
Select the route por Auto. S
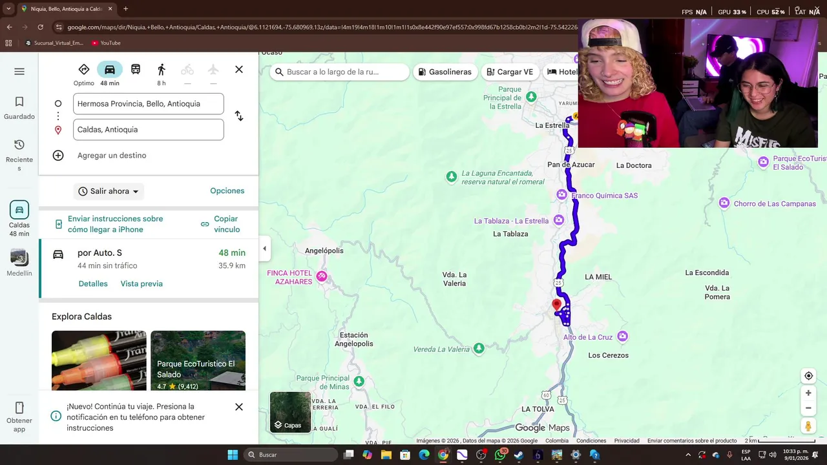pyautogui.click(x=149, y=268)
